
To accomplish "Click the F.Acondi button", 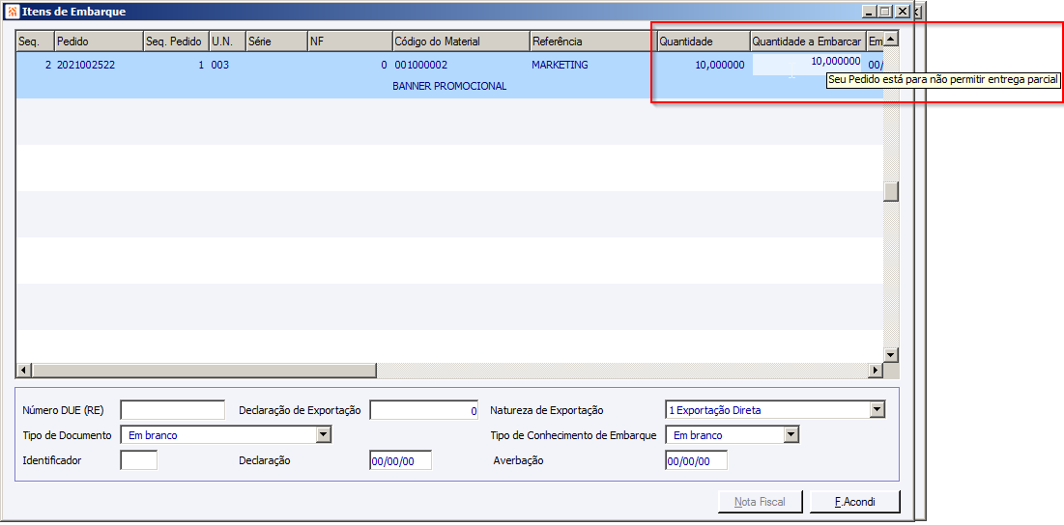I will [855, 502].
